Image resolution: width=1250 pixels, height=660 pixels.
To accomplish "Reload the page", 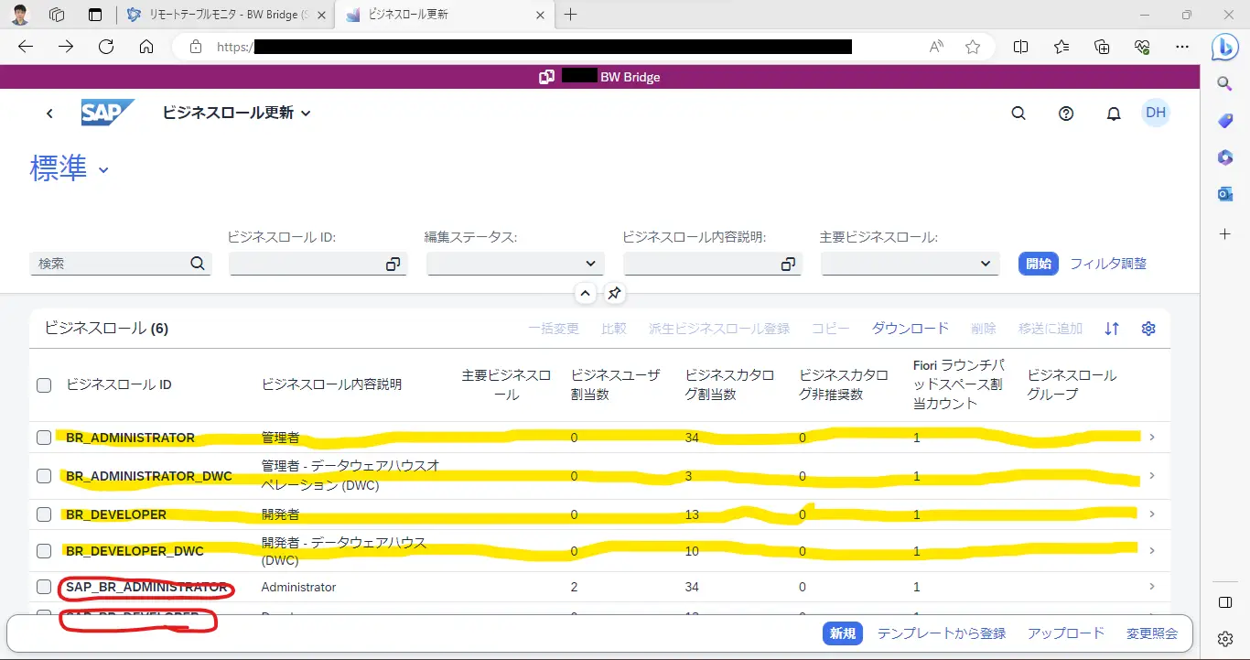I will tap(106, 47).
